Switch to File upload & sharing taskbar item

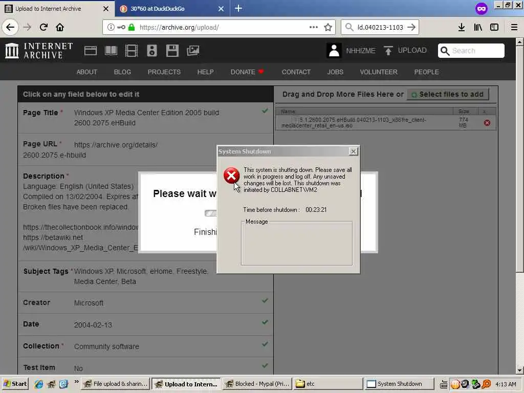[116, 384]
